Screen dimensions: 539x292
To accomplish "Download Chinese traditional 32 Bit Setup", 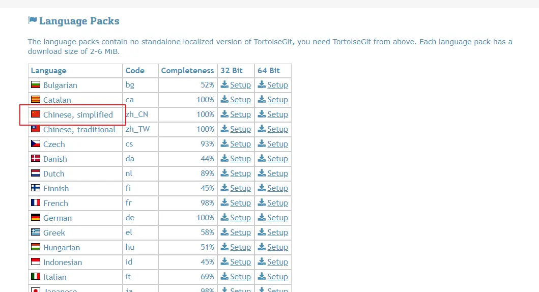I will [236, 129].
